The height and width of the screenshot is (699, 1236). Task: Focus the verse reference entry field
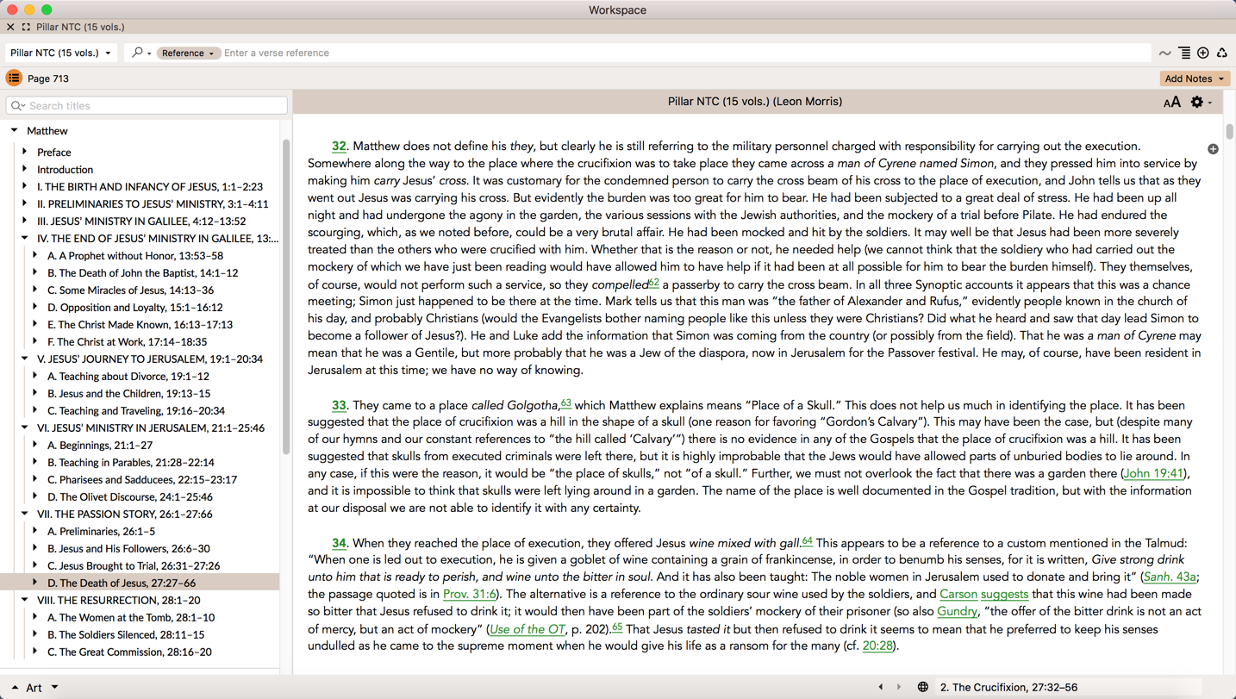pyautogui.click(x=685, y=53)
